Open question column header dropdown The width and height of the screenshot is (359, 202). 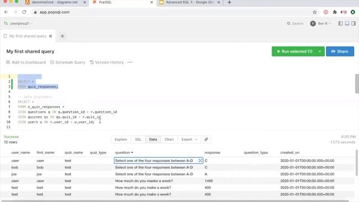click(x=132, y=153)
